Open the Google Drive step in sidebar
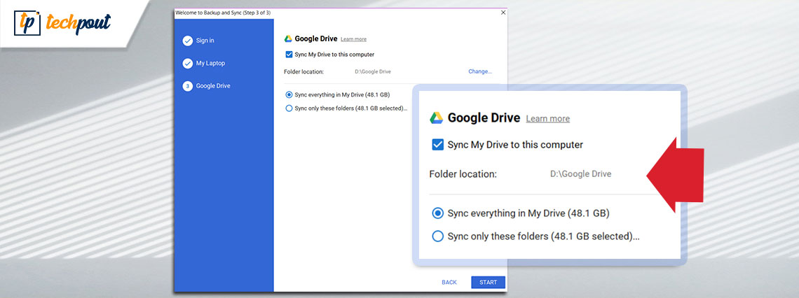799x298 pixels. (x=213, y=86)
